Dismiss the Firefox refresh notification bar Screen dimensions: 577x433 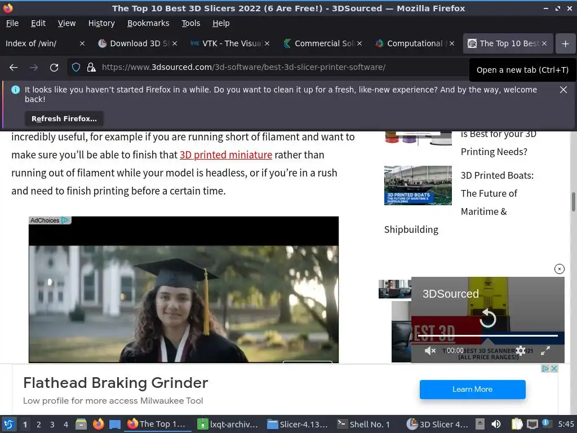point(563,90)
